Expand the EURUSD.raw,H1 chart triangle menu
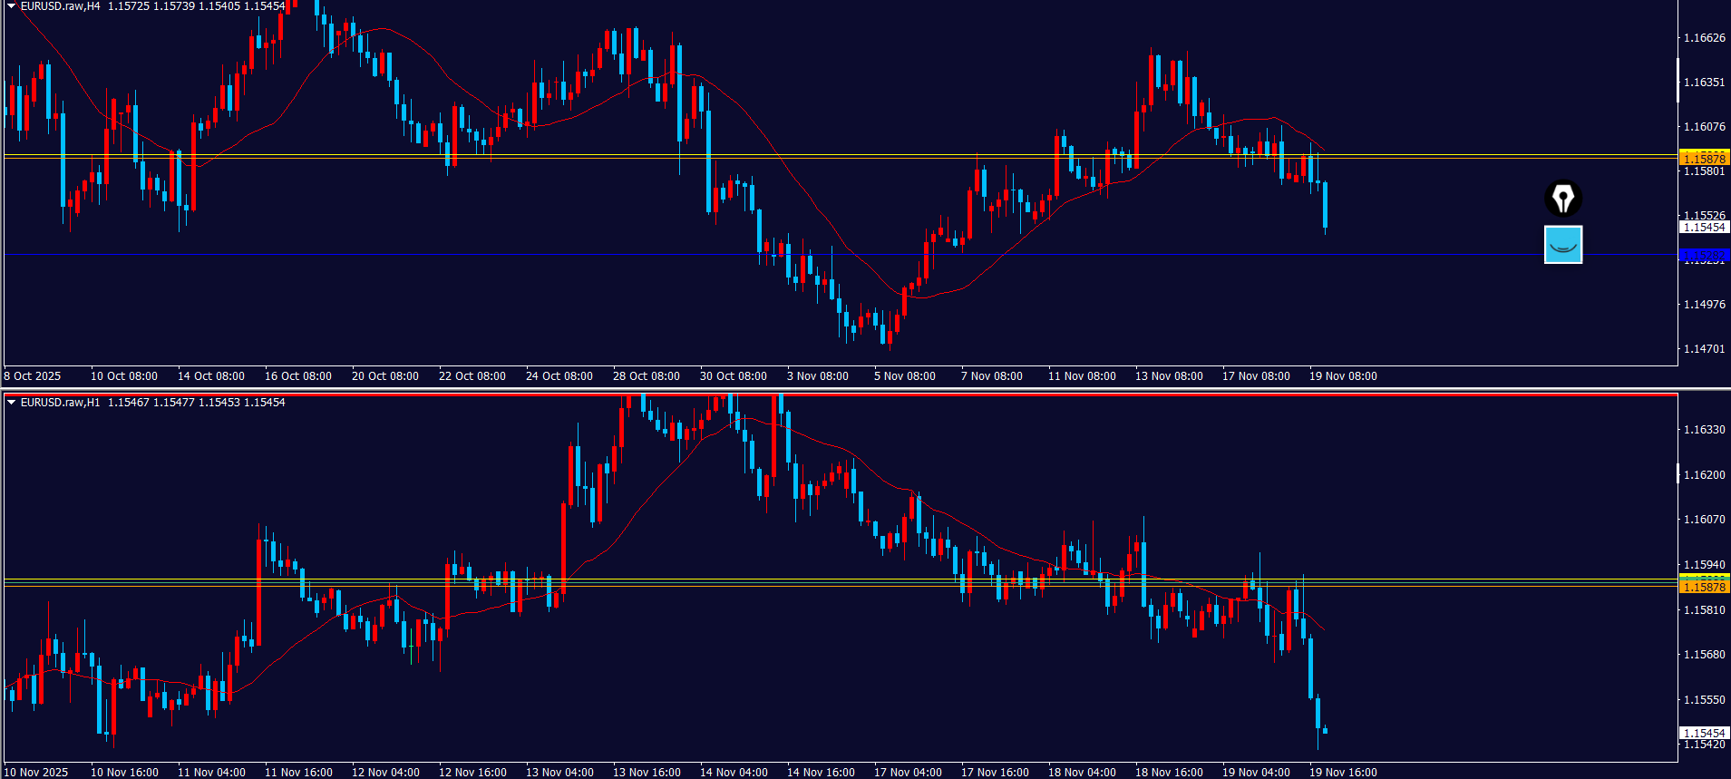Image resolution: width=1731 pixels, height=779 pixels. (12, 403)
